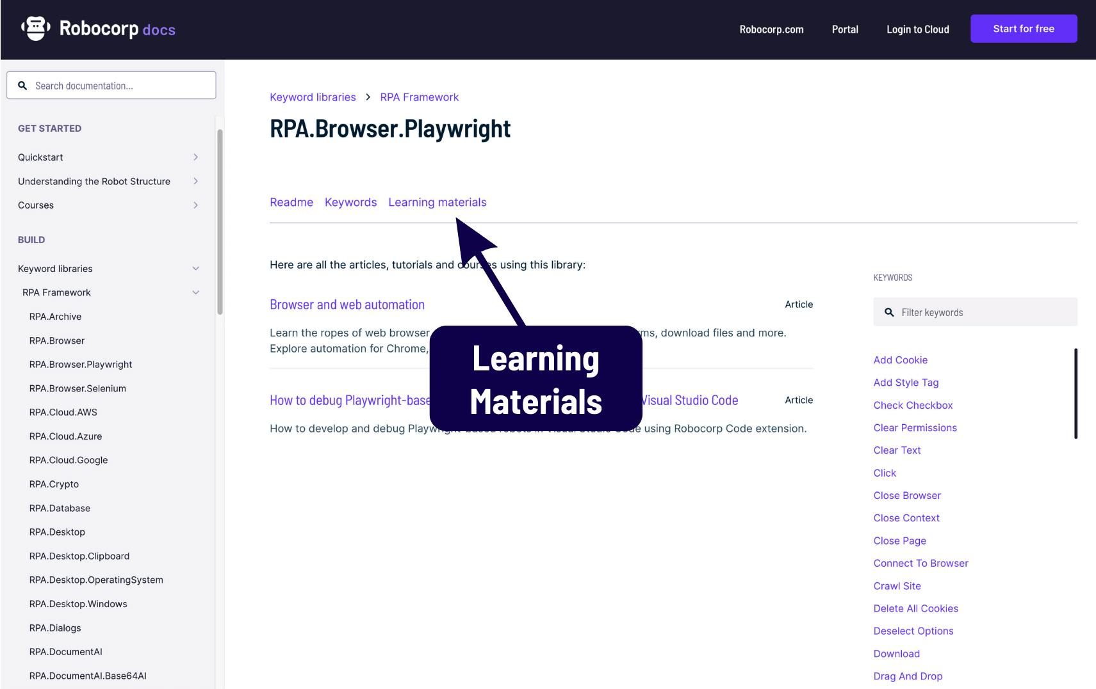The width and height of the screenshot is (1096, 689).
Task: Click Login to Cloud
Action: pos(917,29)
